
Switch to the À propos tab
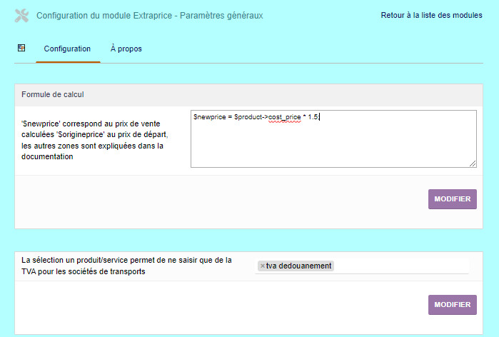pos(126,49)
